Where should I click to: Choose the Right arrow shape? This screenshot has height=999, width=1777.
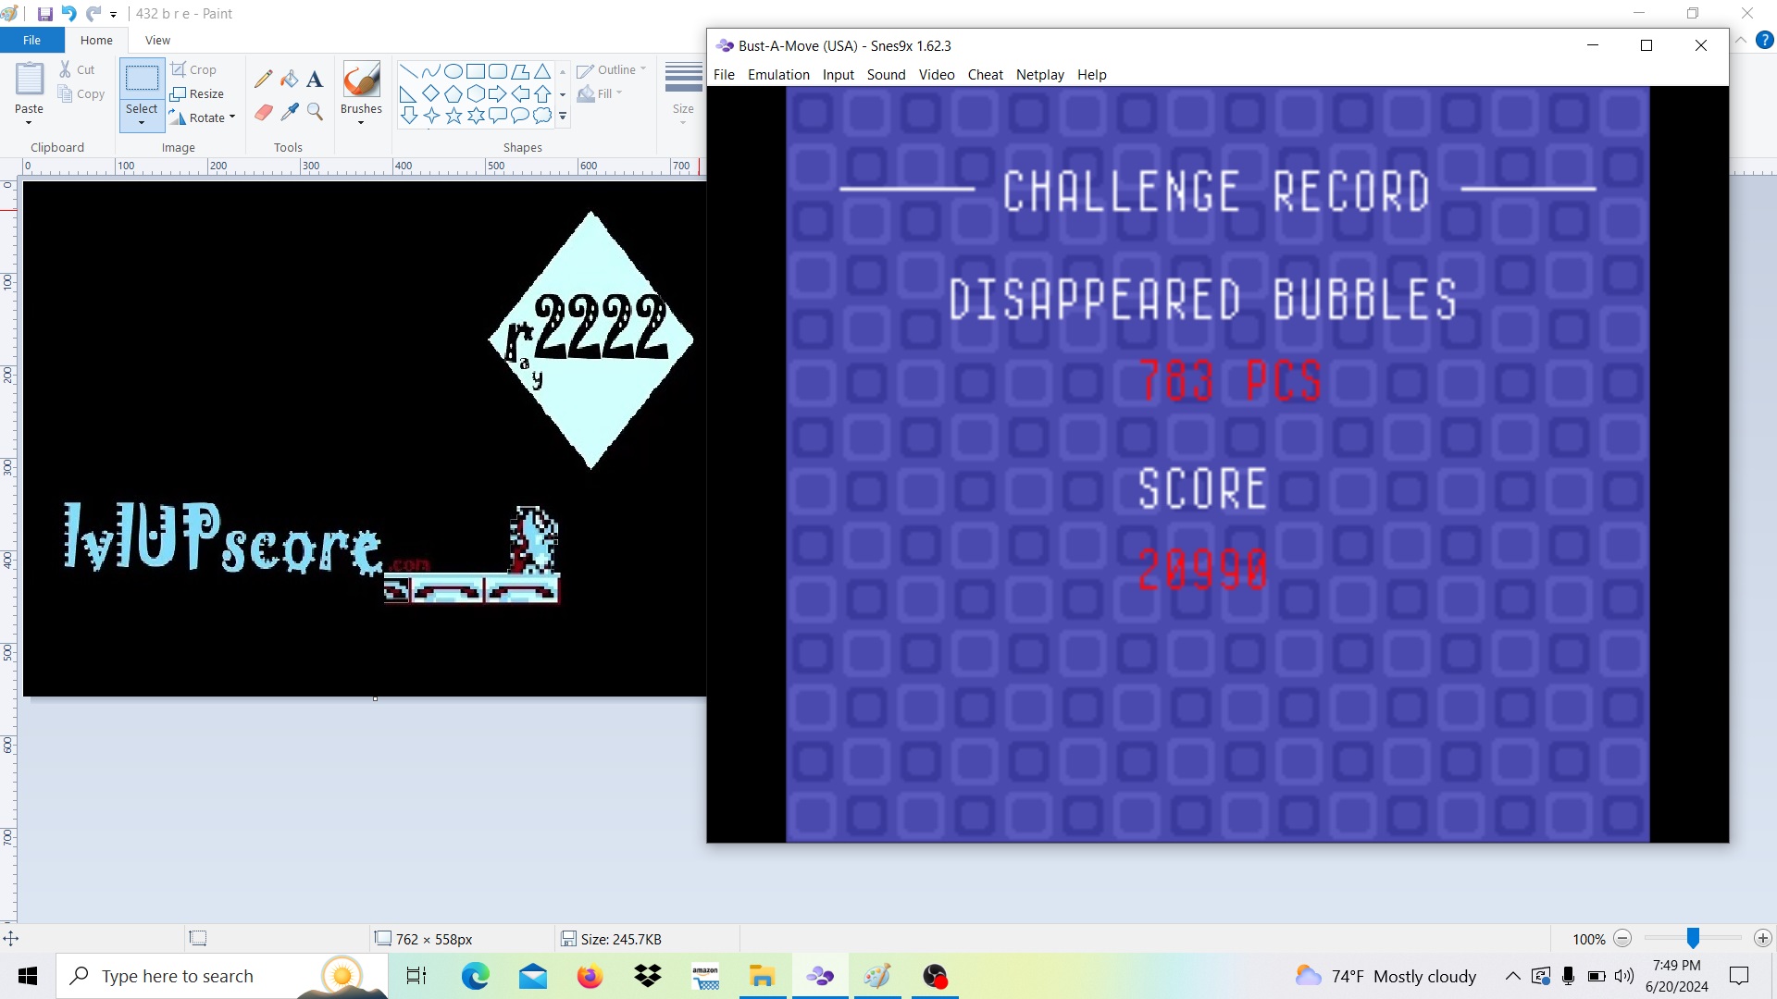[x=498, y=93]
